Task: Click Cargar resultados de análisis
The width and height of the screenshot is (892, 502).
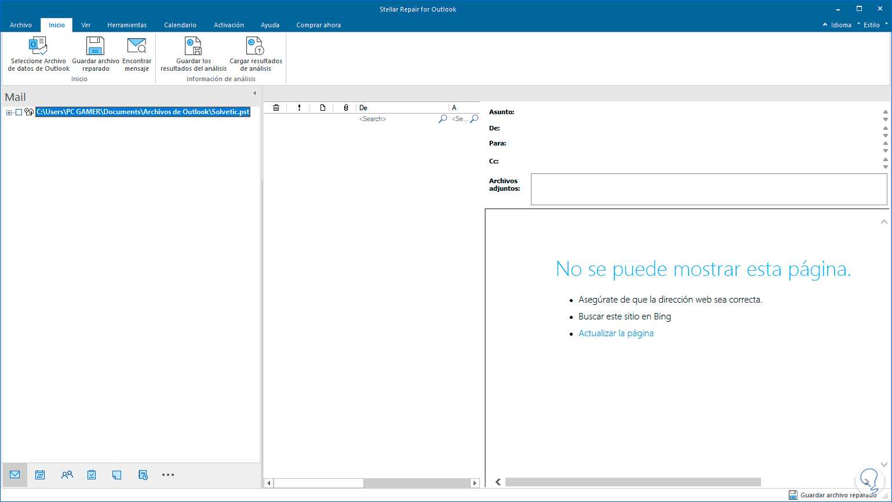Action: click(x=256, y=54)
